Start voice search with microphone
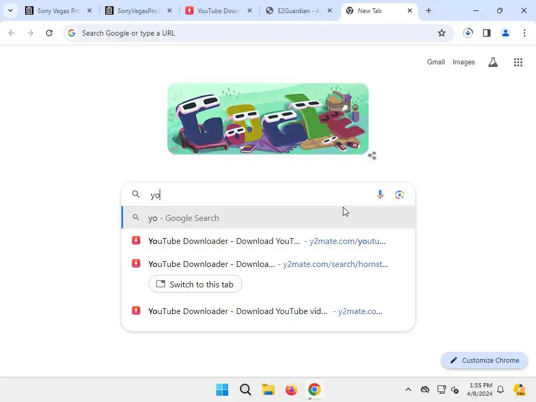Image resolution: width=536 pixels, height=402 pixels. coord(380,195)
